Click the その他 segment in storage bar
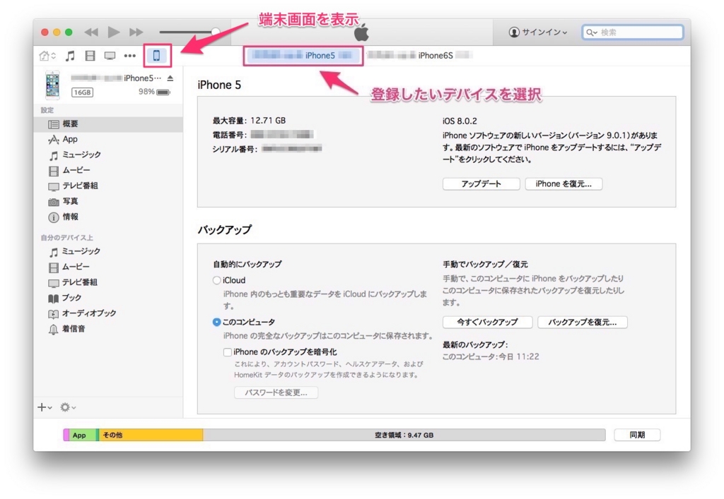The image size is (724, 499). 151,435
